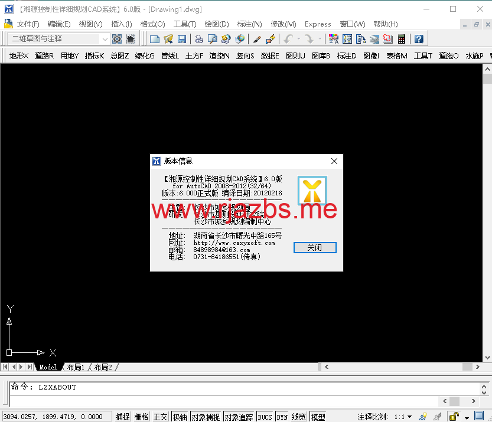Click the Open file folder icon
Viewport: 492px width, 422px height.
[x=168, y=39]
